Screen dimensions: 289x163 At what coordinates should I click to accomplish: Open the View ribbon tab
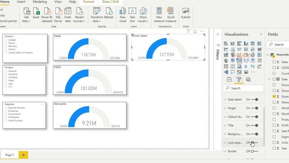pos(58,2)
